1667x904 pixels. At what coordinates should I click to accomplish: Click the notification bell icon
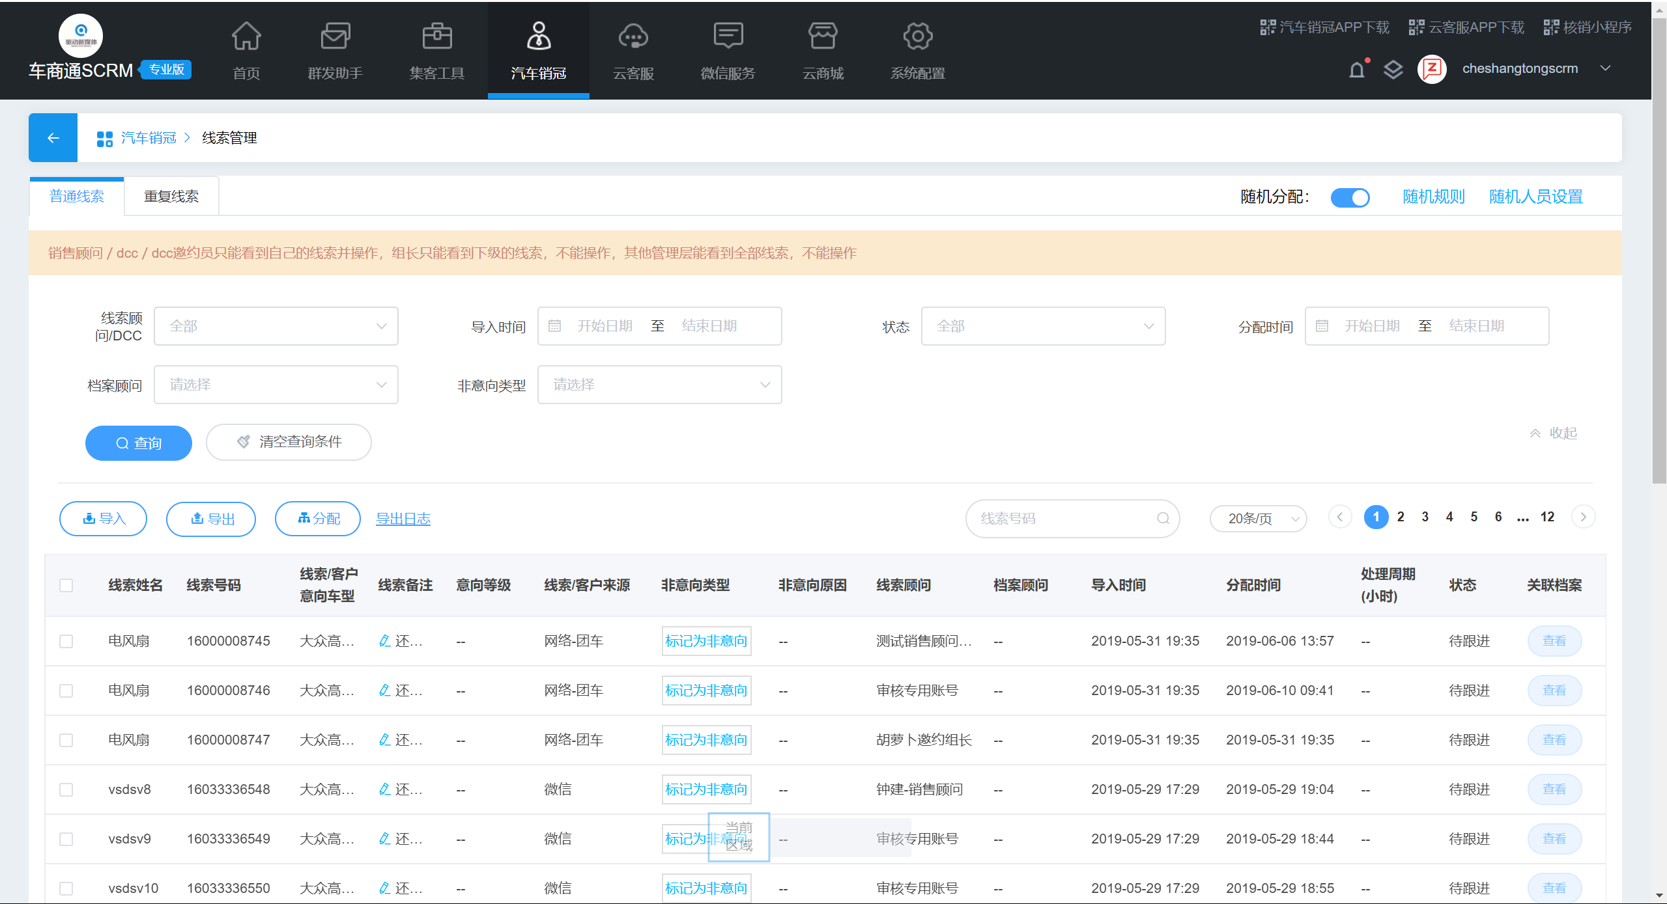pyautogui.click(x=1356, y=70)
